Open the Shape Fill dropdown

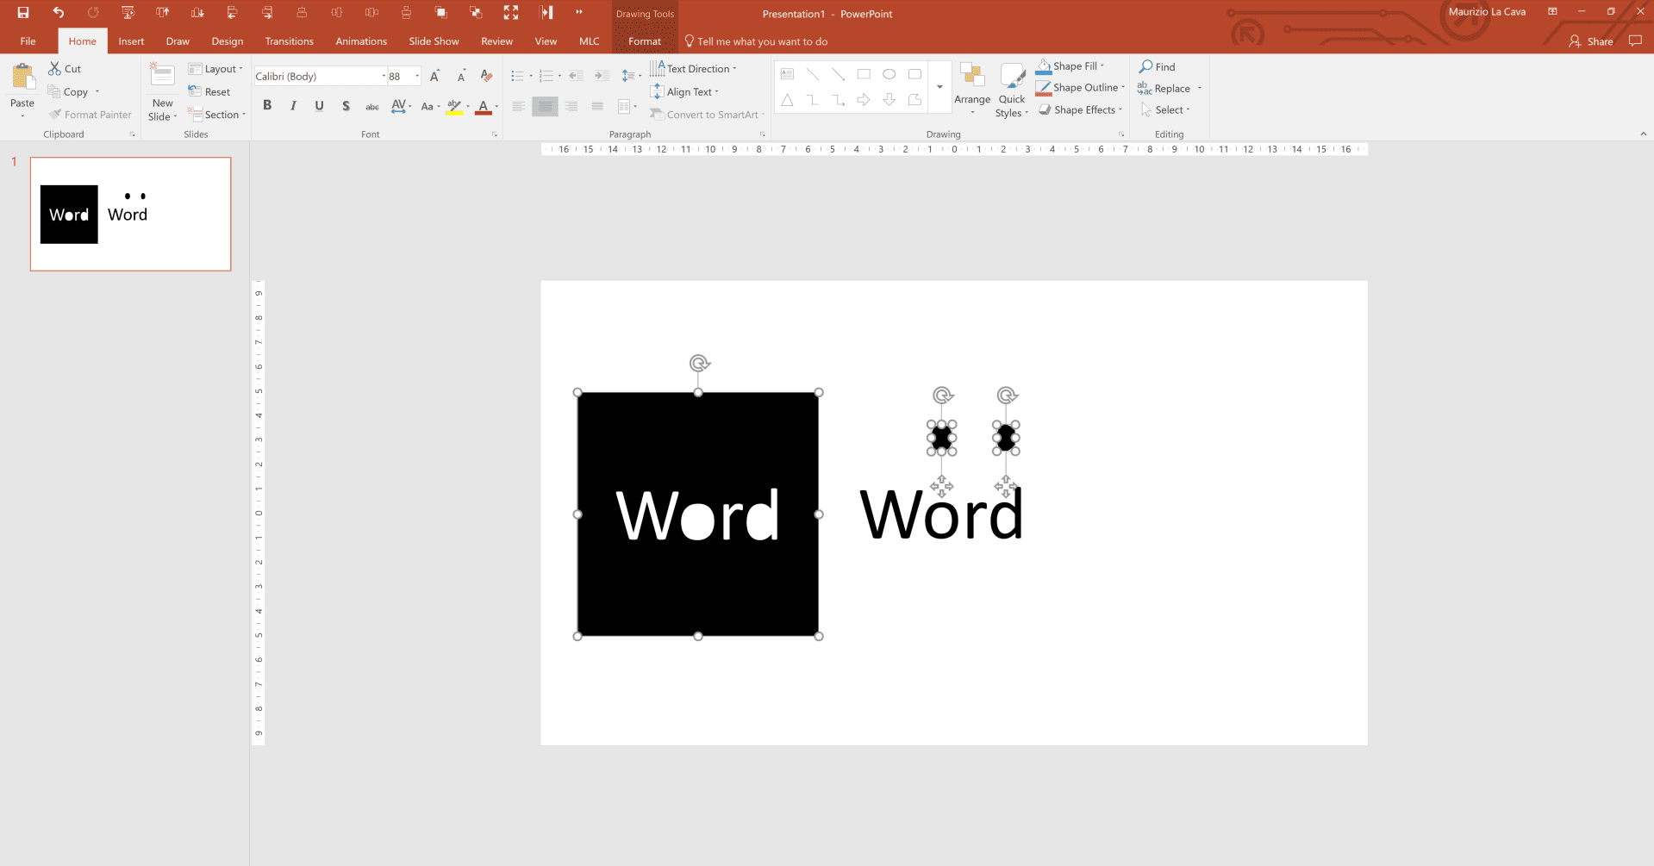pos(1071,65)
